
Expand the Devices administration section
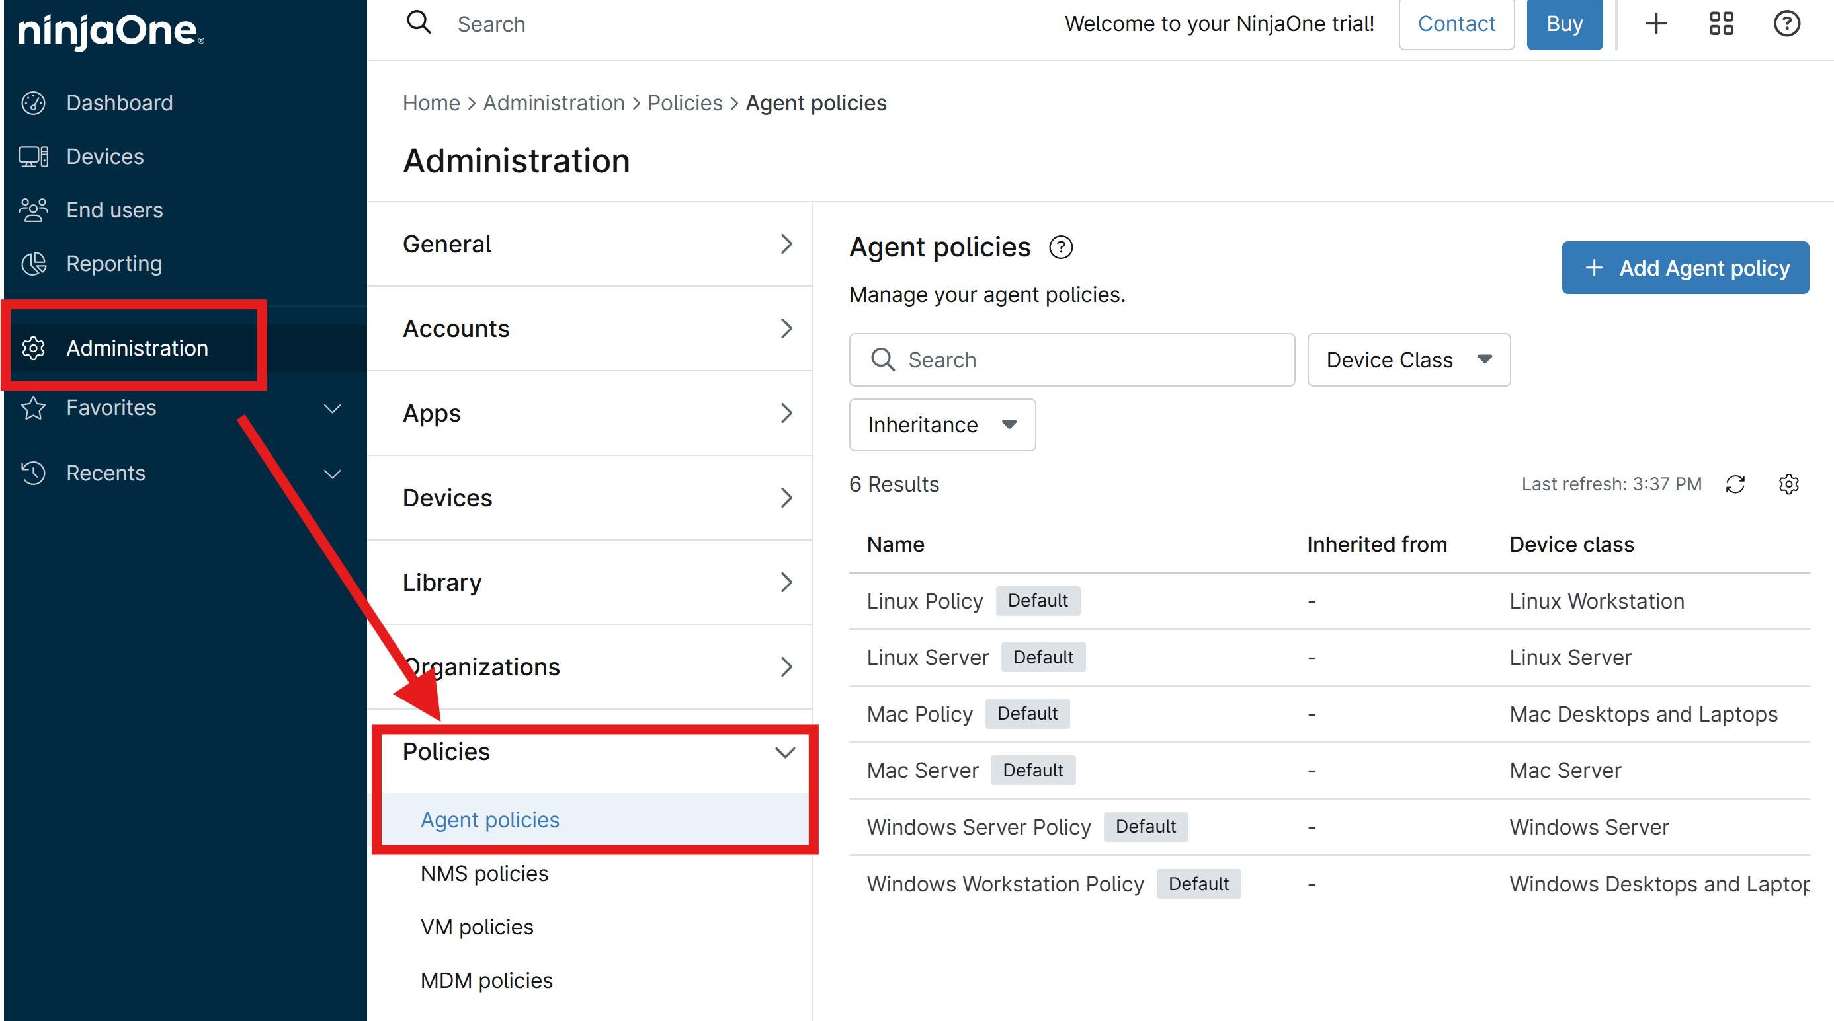click(x=590, y=498)
